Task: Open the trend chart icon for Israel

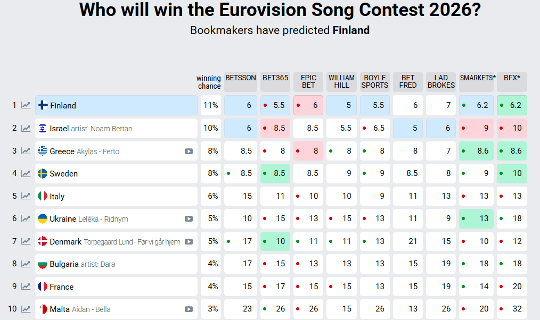Action: pyautogui.click(x=26, y=128)
